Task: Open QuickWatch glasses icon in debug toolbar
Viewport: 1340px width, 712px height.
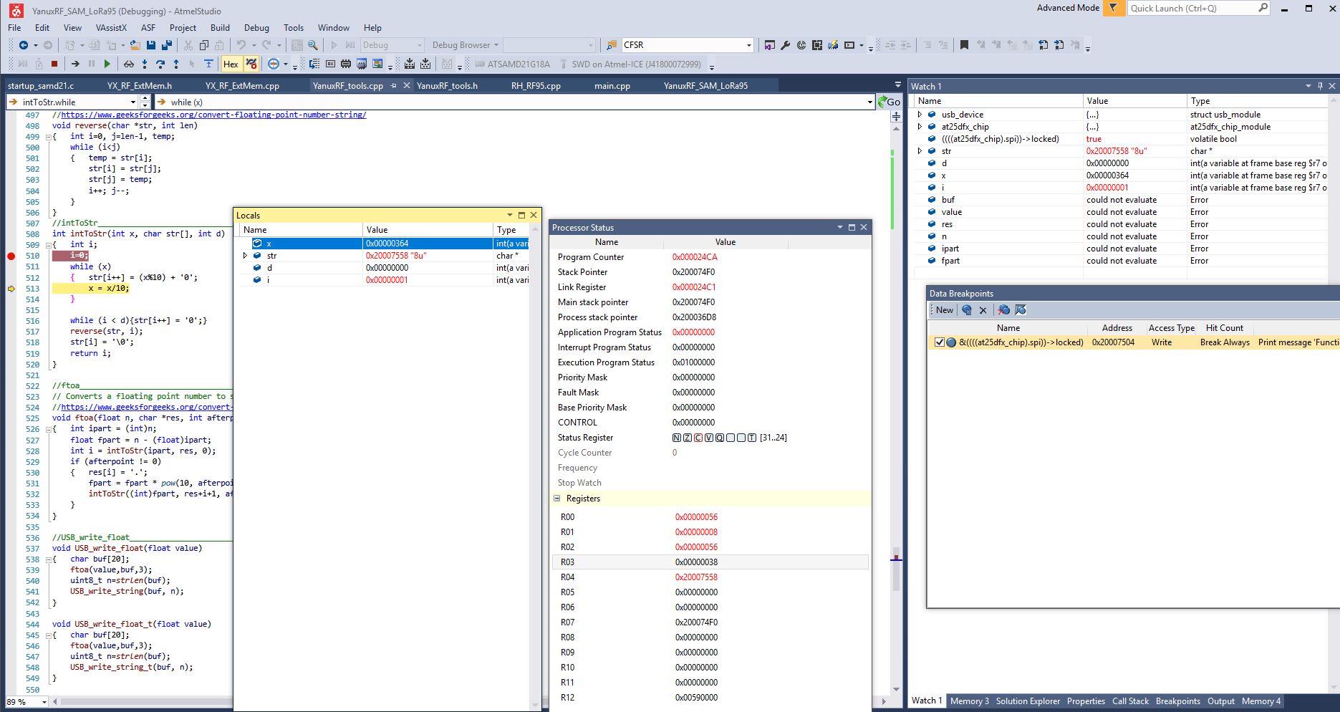Action: tap(129, 64)
